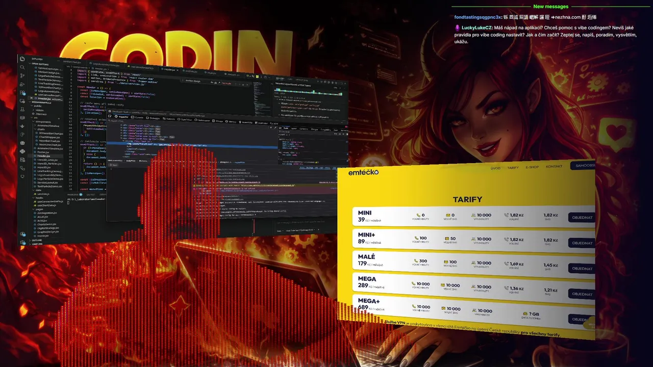Open Source Control in VS Code activity bar
The width and height of the screenshot is (653, 367).
coord(22,75)
